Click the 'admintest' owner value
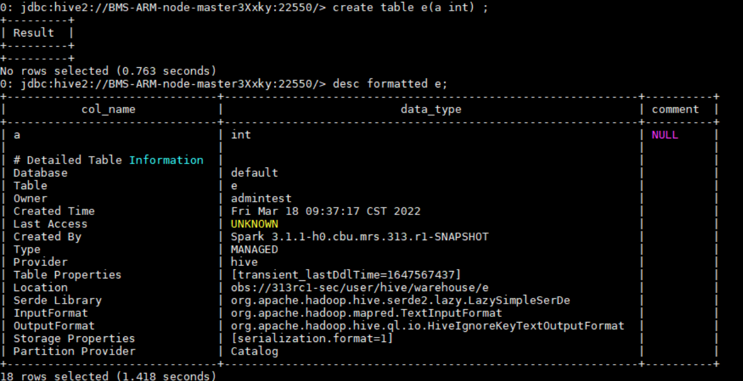Screen dimensions: 743x381 tap(261, 199)
